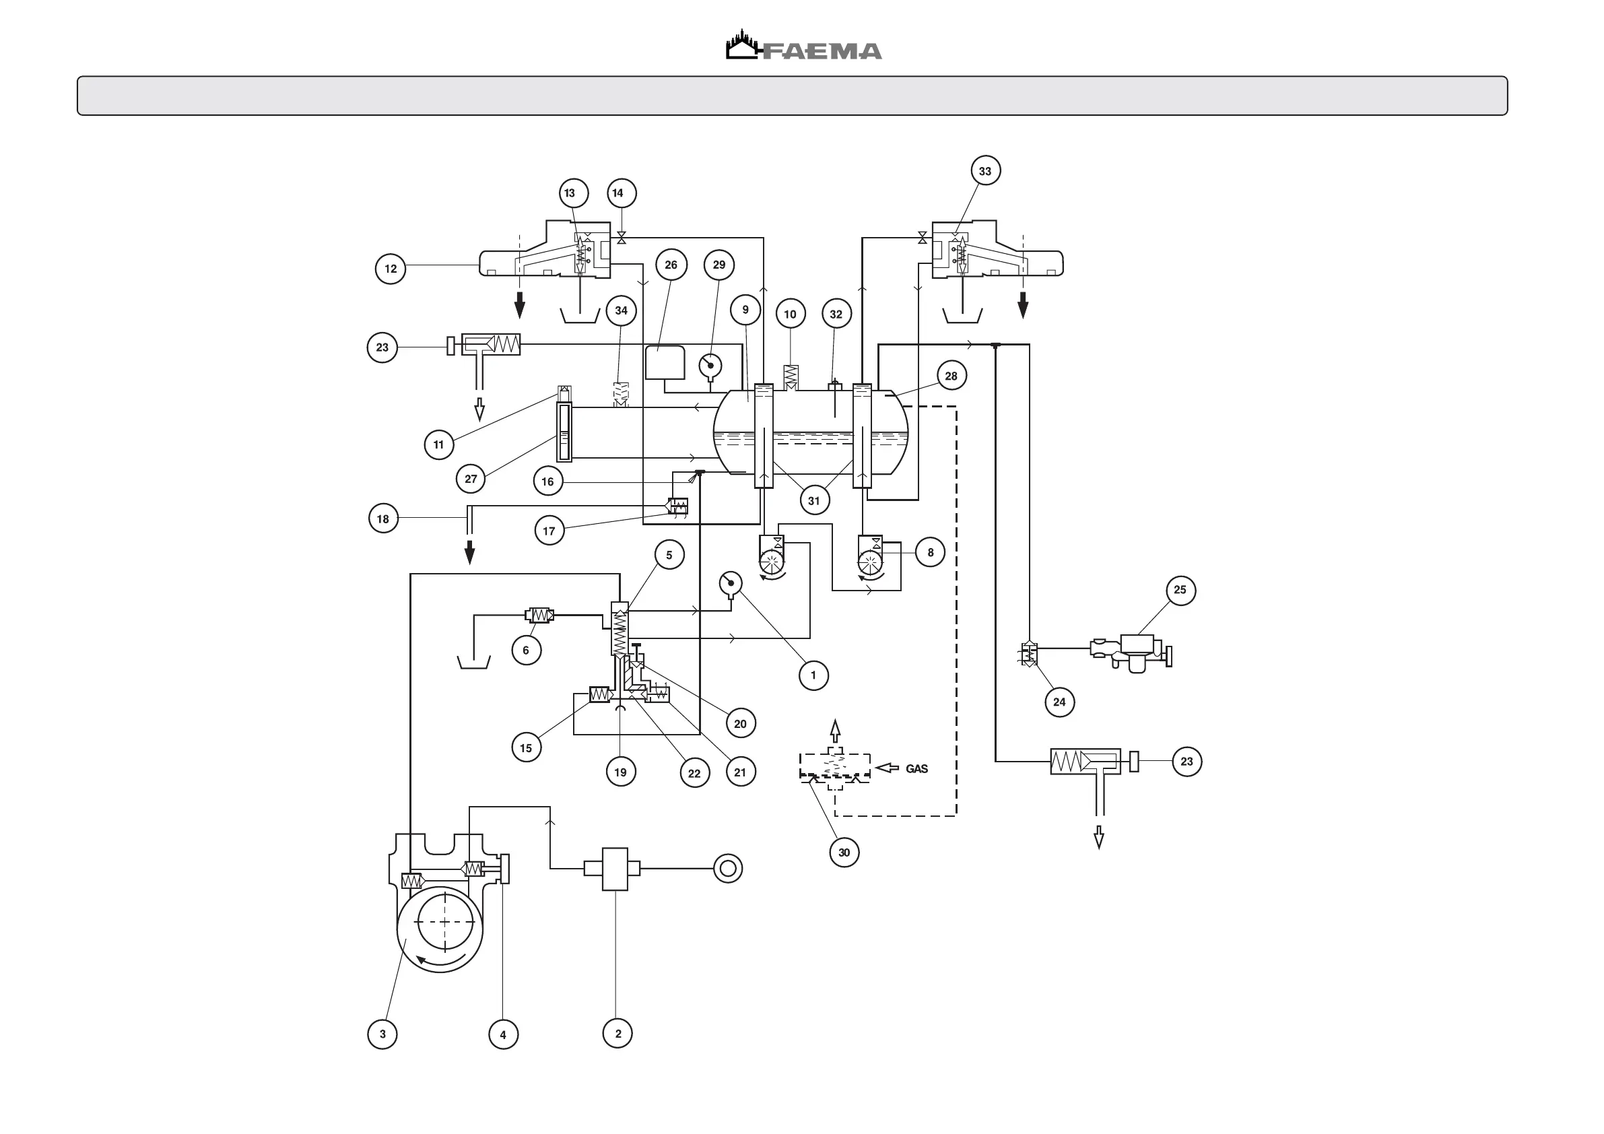
Task: Click callout number 24 circle
Action: [x=1059, y=702]
